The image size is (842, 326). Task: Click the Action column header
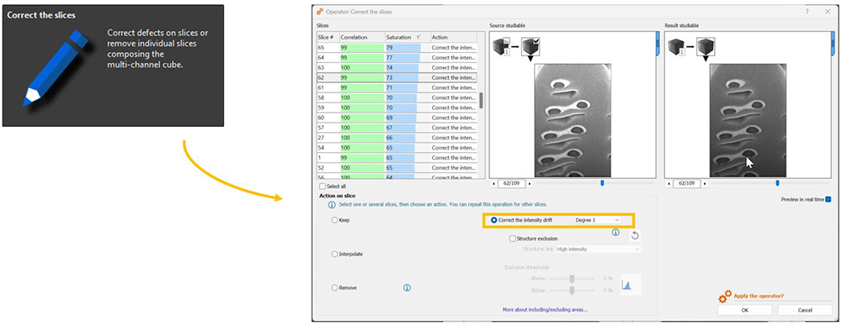[453, 38]
